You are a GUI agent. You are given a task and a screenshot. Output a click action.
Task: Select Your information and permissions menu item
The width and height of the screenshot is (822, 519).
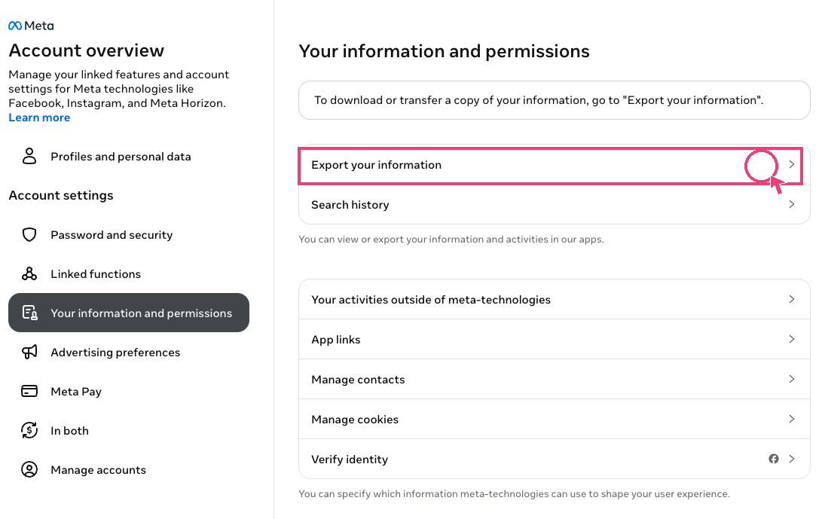[128, 313]
